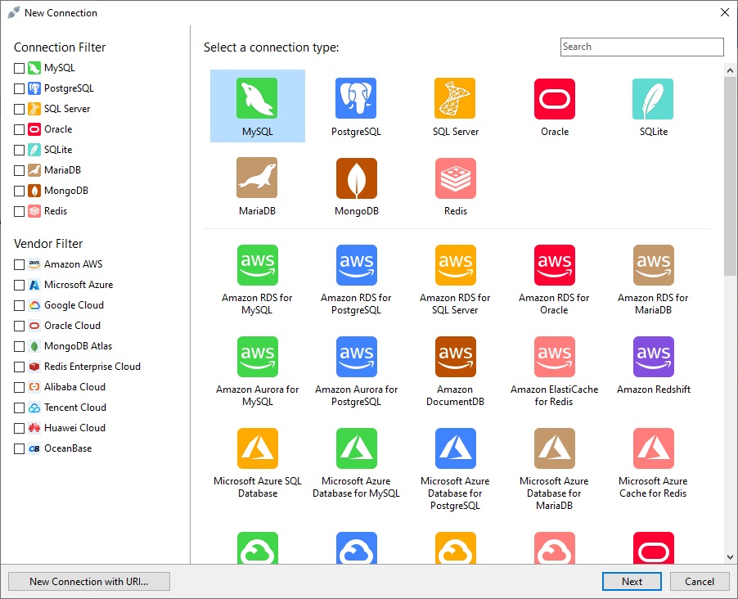Select Amazon Redshift connection icon

653,357
